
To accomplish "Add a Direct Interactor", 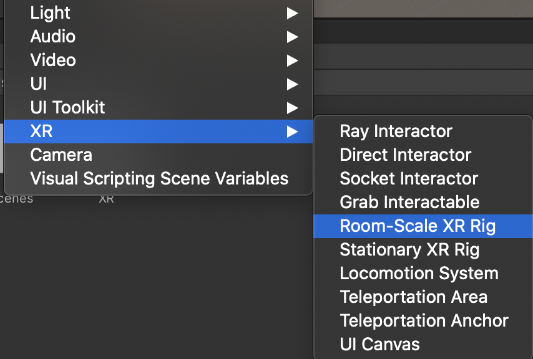I will coord(423,155).
